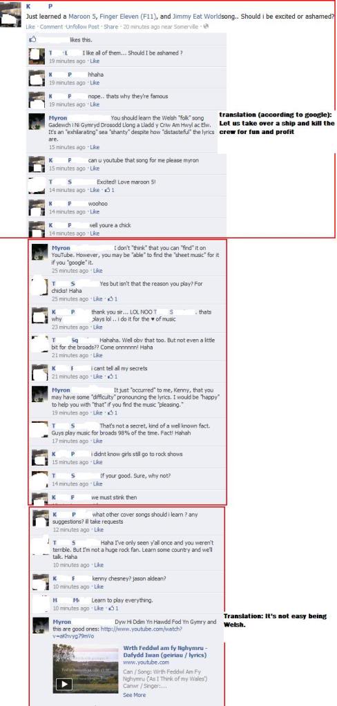
Task: Click 'Unfollow Post' under the status
Action: coord(82,26)
